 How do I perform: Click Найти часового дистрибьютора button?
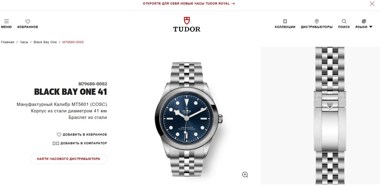click(69, 159)
